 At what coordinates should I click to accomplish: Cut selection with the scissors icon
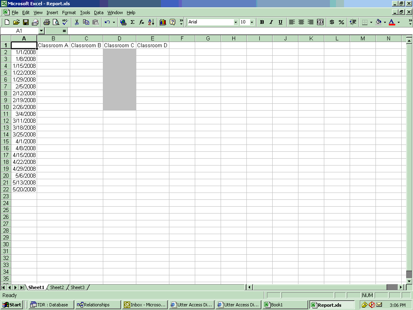click(77, 22)
